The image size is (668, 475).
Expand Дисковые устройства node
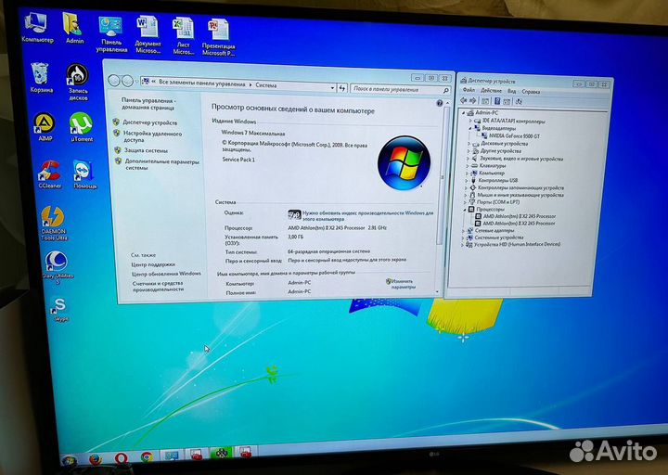tap(469, 144)
